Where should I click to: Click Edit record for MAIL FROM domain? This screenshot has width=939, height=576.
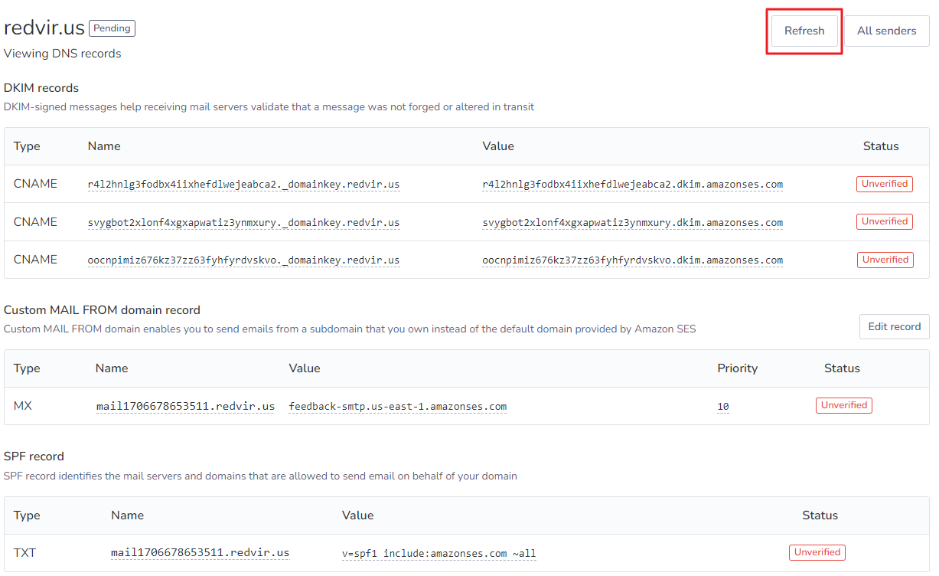coord(895,326)
